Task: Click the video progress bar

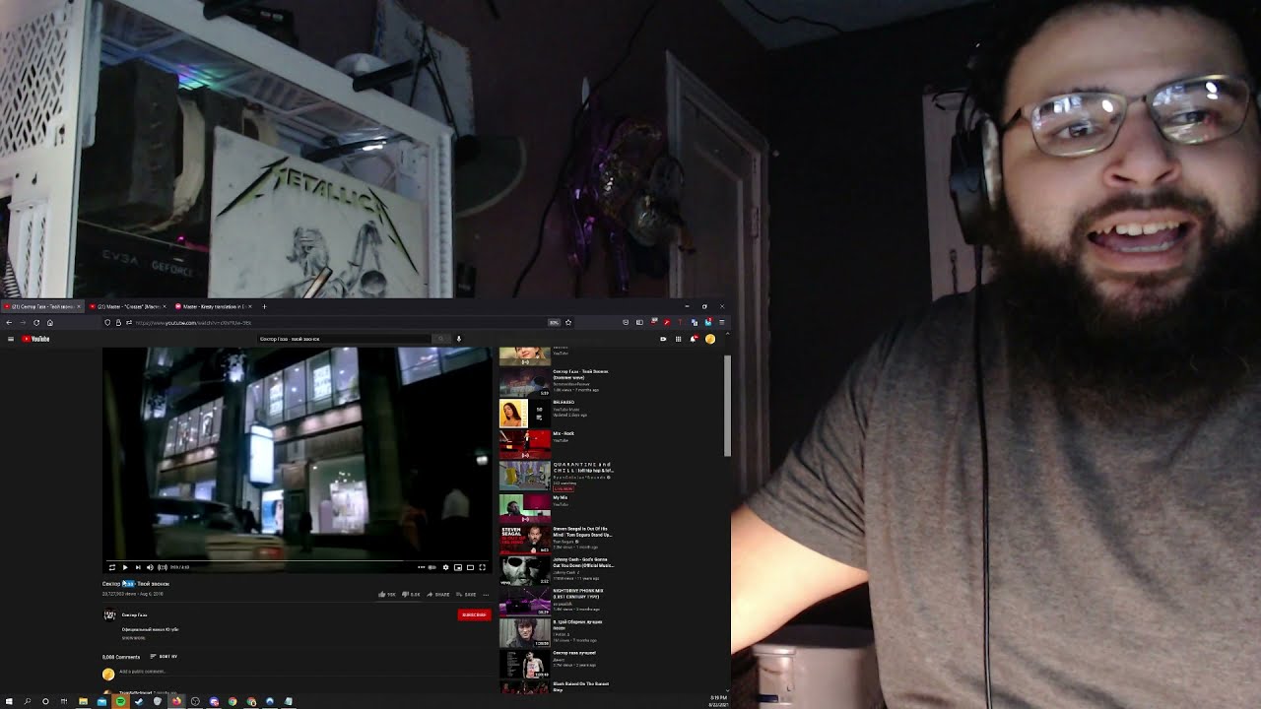Action: click(x=296, y=559)
